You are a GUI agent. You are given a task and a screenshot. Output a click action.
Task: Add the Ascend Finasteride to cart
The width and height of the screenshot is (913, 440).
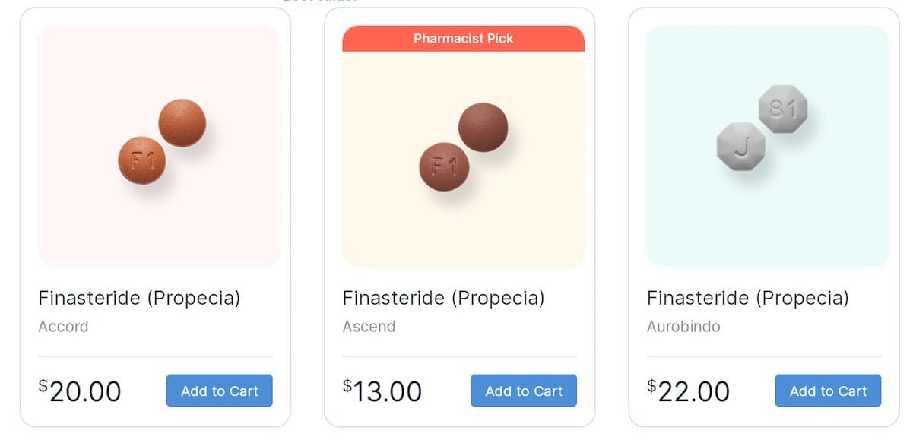click(523, 391)
